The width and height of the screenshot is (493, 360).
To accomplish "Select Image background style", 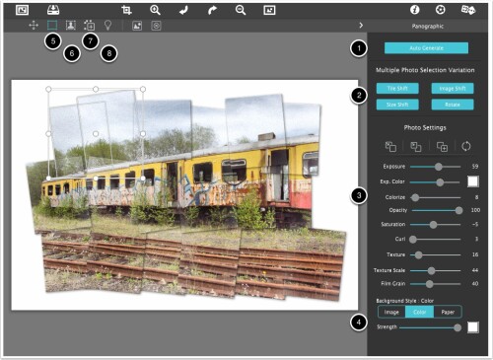I will tap(391, 312).
